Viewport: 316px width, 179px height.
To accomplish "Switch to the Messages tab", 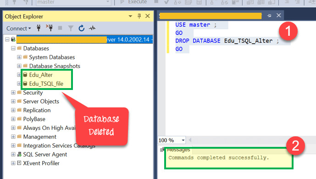I will tap(178, 150).
